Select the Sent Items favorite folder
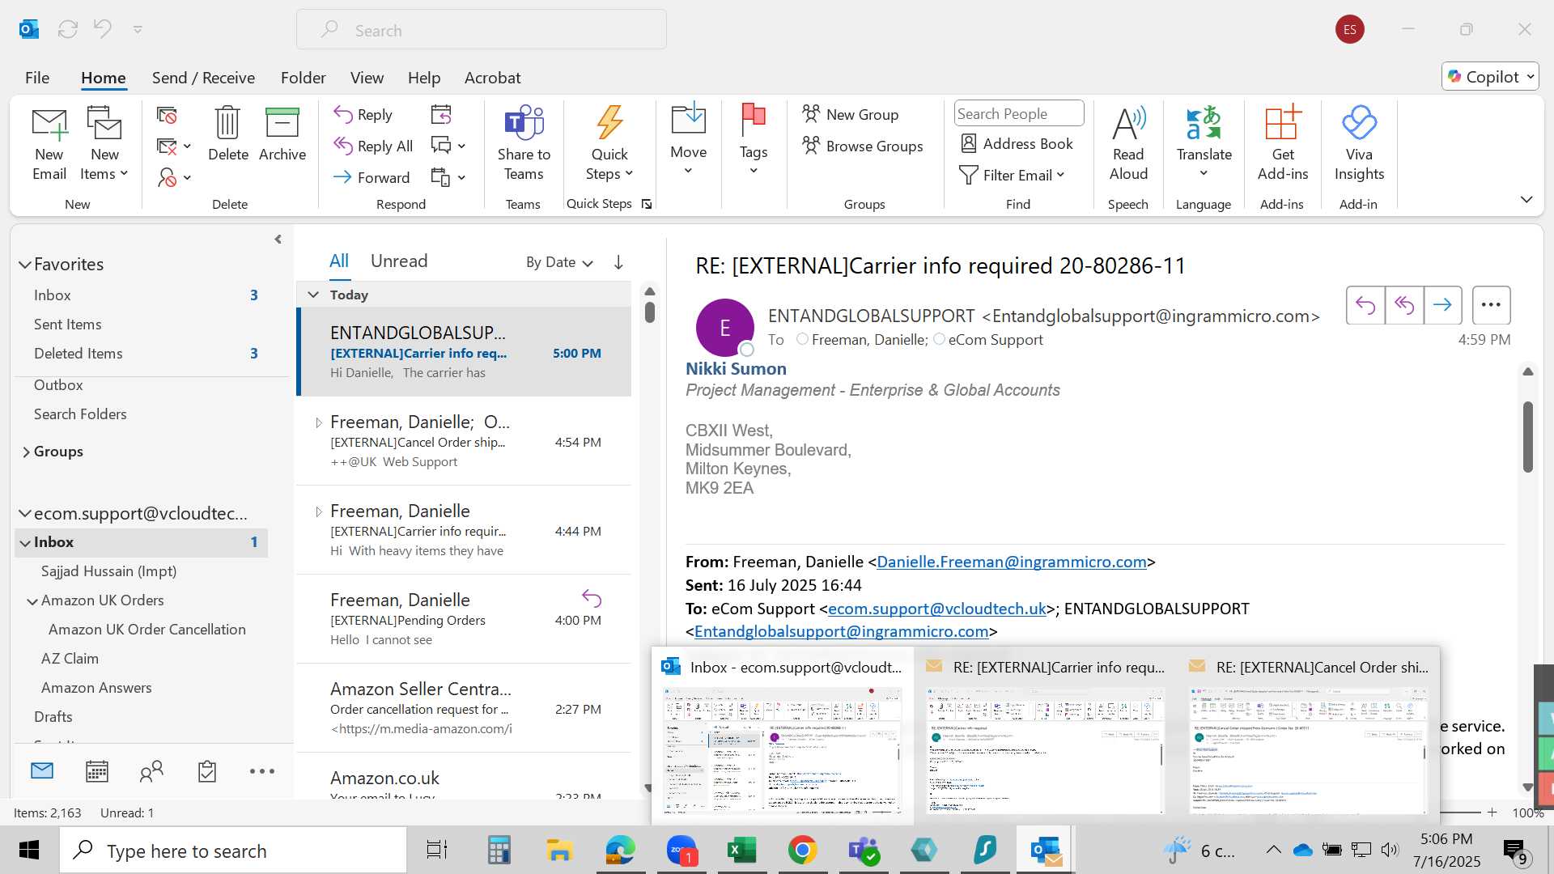The height and width of the screenshot is (874, 1554). pyautogui.click(x=67, y=325)
